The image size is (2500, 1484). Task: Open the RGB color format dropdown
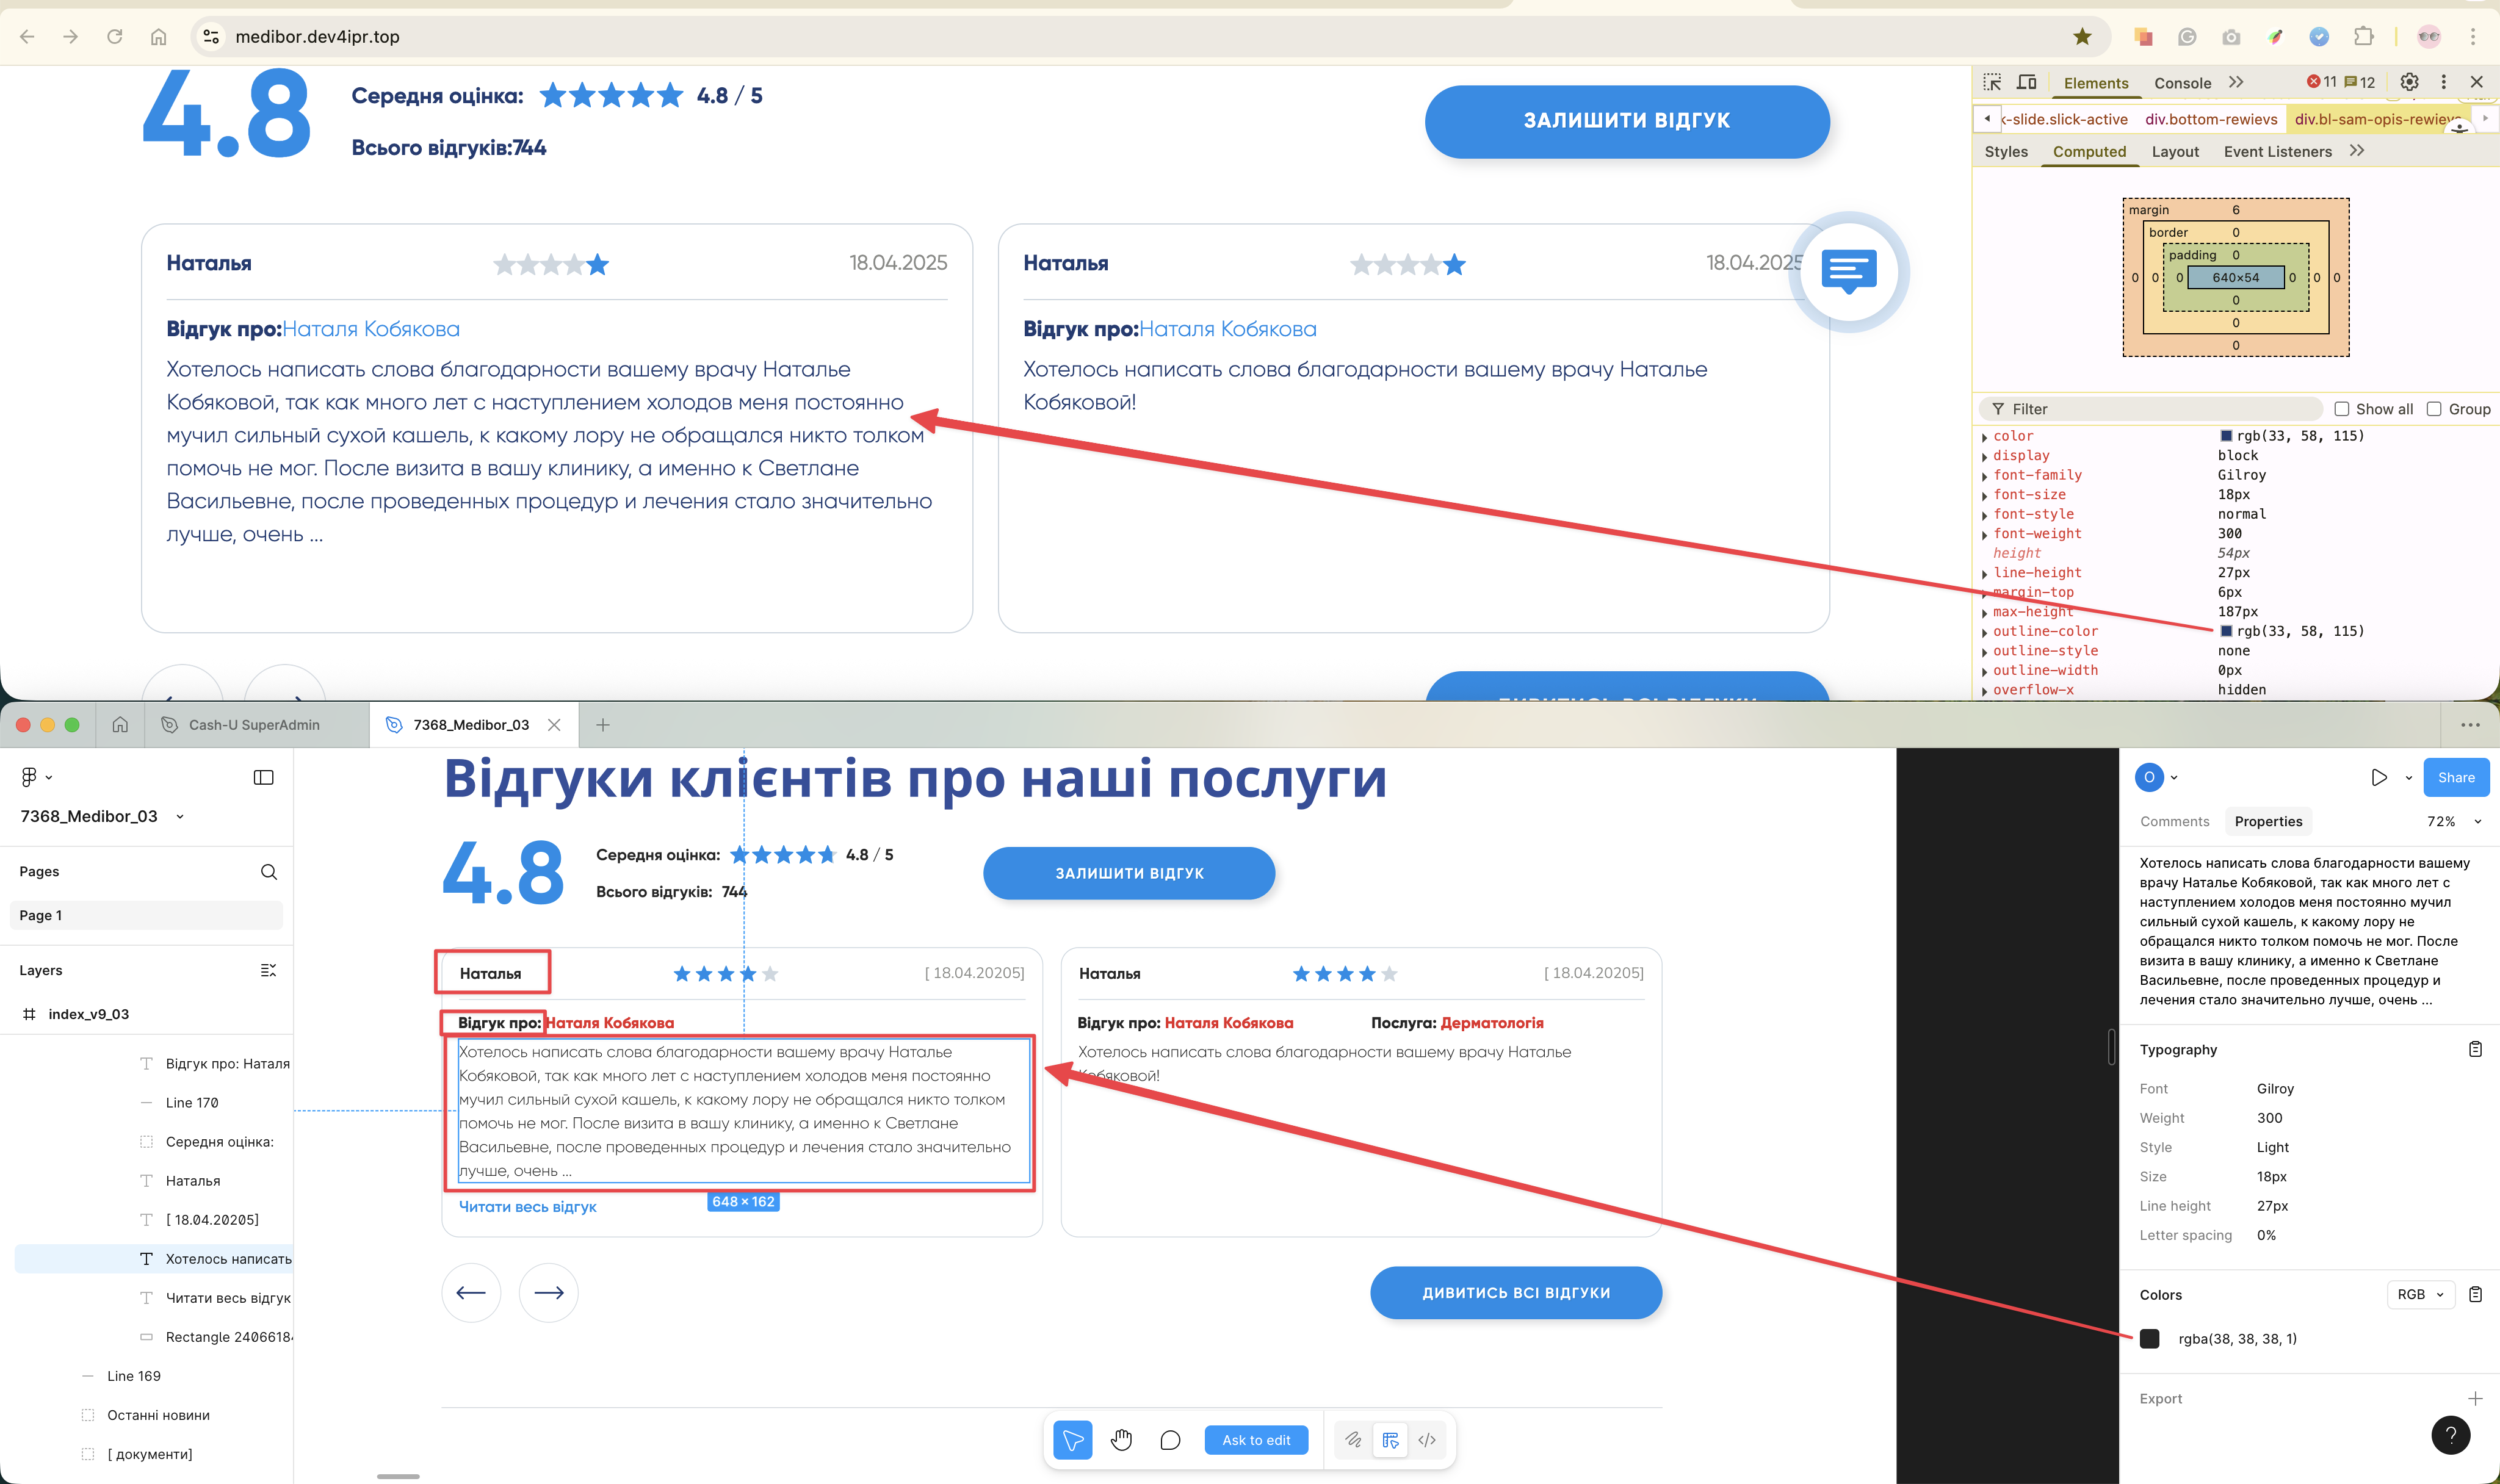point(2420,1294)
